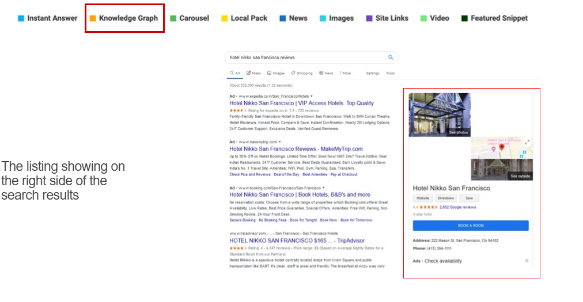Screen dimensions: 583x302
Task: Click the star rating under Expedia ad
Action: pos(238,110)
